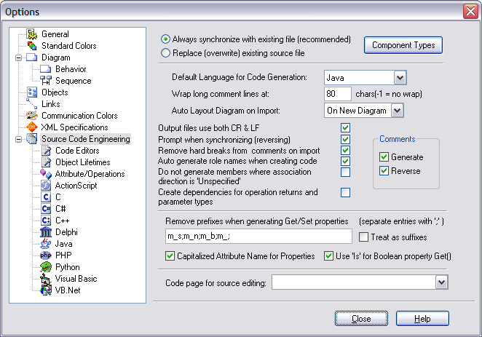Click the C language icon
Image resolution: width=482 pixels, height=337 pixels.
click(x=46, y=197)
